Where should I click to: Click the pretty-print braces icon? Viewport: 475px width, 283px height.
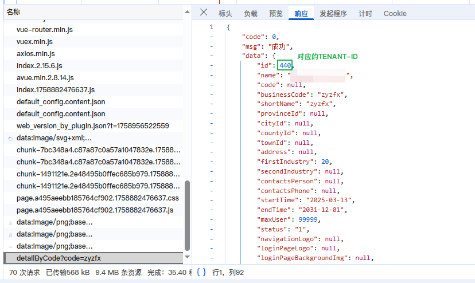point(201,272)
